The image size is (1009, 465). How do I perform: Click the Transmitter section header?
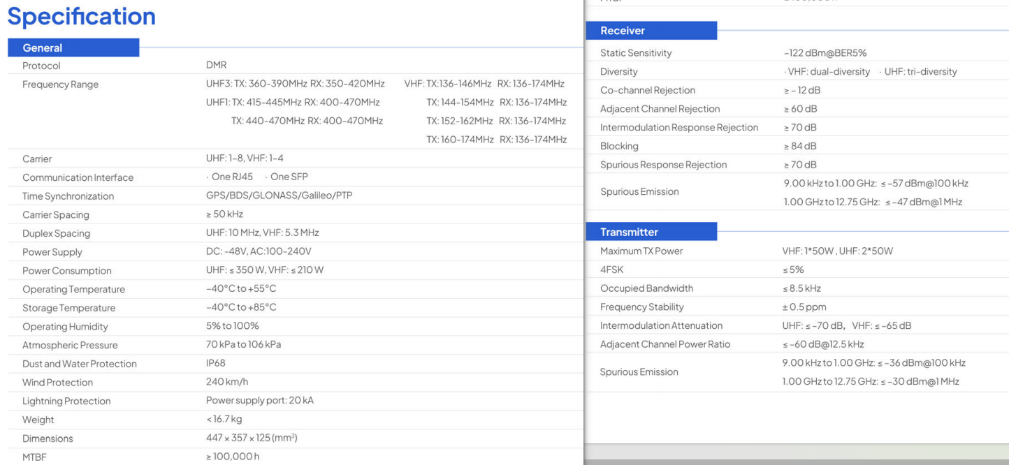point(629,232)
